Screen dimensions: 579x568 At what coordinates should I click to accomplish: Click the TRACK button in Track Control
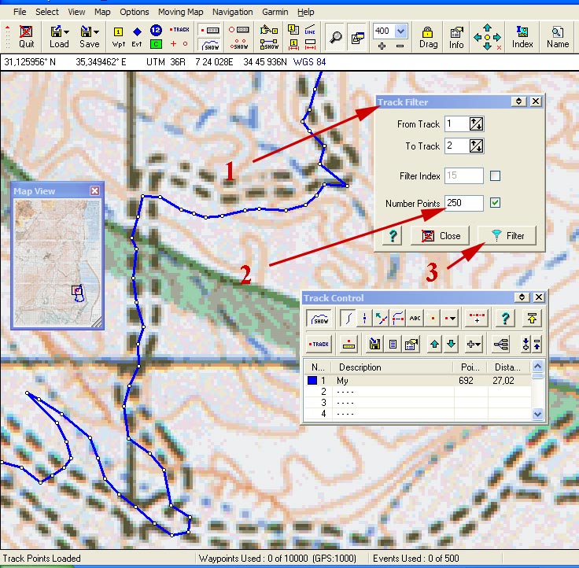pyautogui.click(x=319, y=345)
